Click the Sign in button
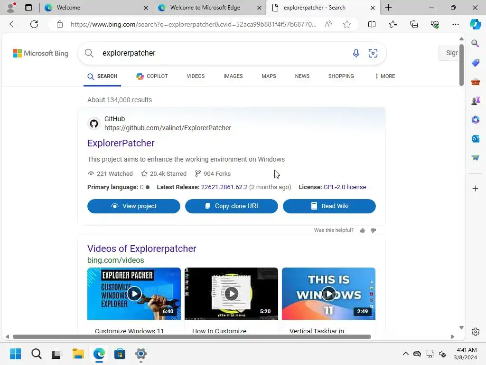The width and height of the screenshot is (486, 365). [449, 53]
